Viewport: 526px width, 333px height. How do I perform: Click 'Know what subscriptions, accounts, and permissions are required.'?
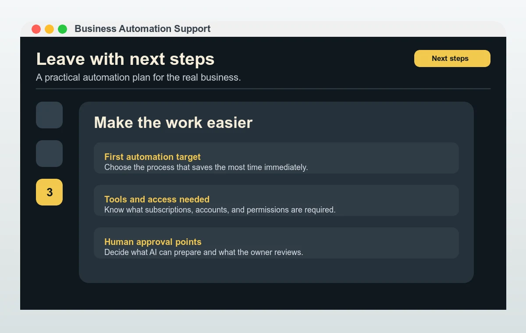220,210
